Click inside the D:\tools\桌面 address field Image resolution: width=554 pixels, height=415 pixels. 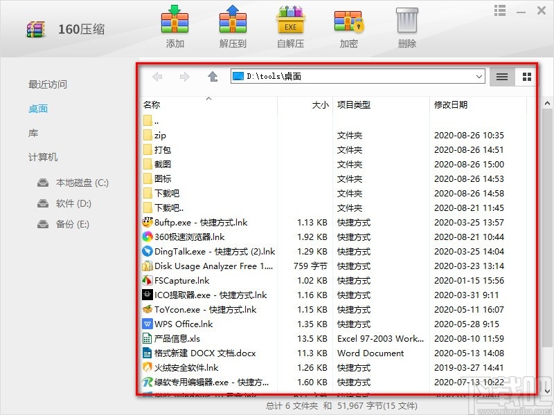312,77
